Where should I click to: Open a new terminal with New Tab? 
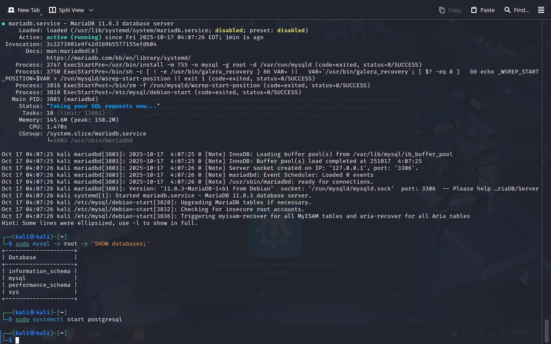click(24, 10)
